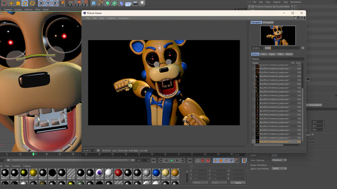Add a camera object
Screen dimensions: 337x189
[136, 3]
